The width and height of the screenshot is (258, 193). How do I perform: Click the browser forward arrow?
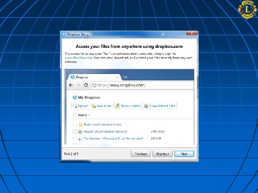point(78,85)
